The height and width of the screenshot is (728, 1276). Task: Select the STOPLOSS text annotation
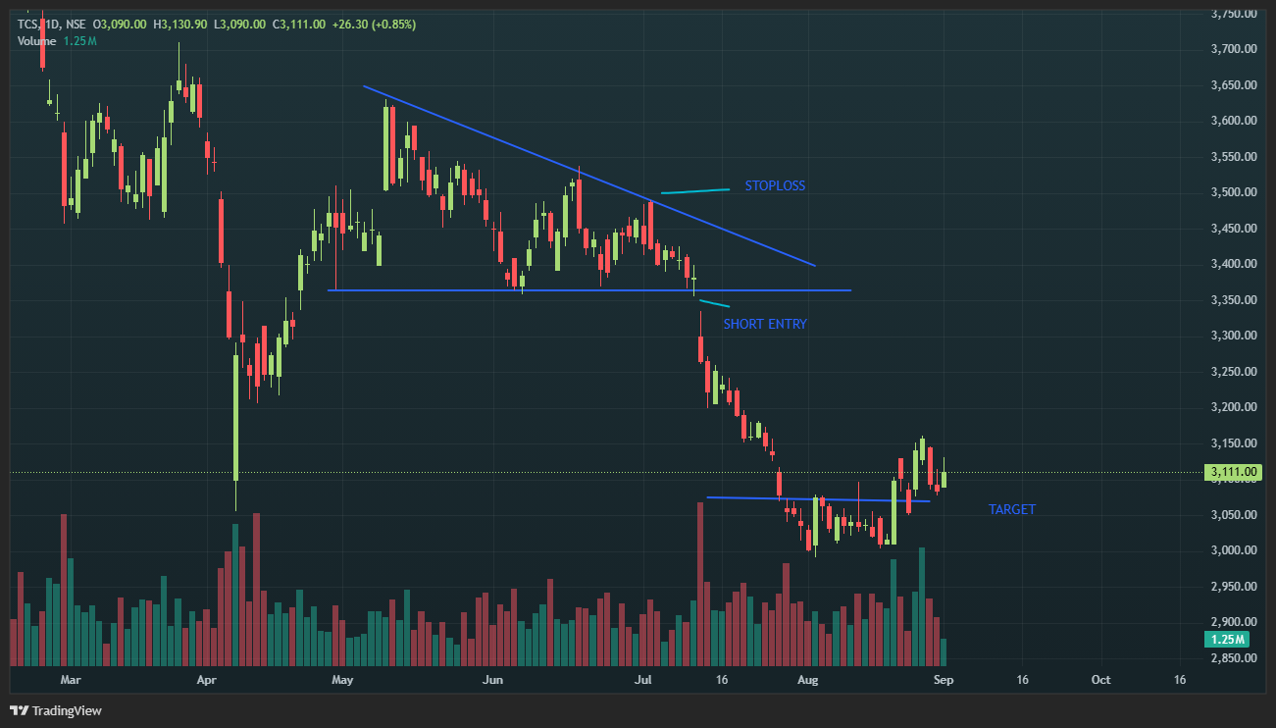tap(774, 185)
